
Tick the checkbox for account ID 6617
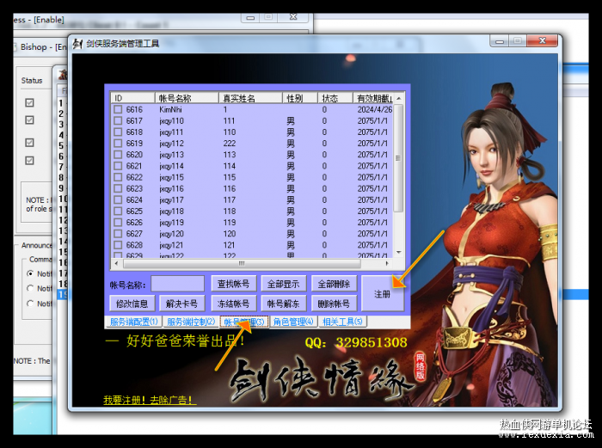click(118, 121)
